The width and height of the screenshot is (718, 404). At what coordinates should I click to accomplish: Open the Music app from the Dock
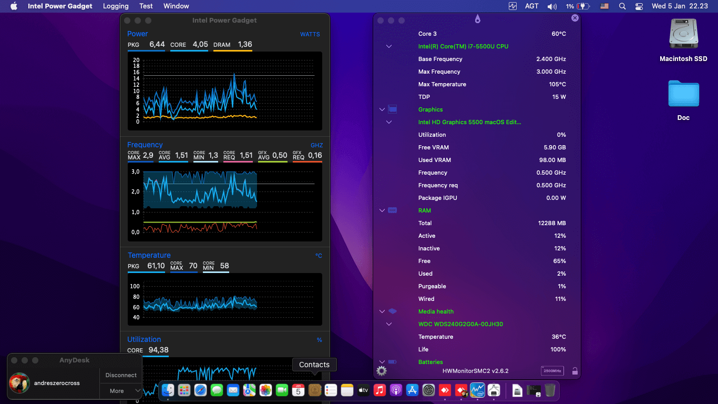tap(379, 390)
